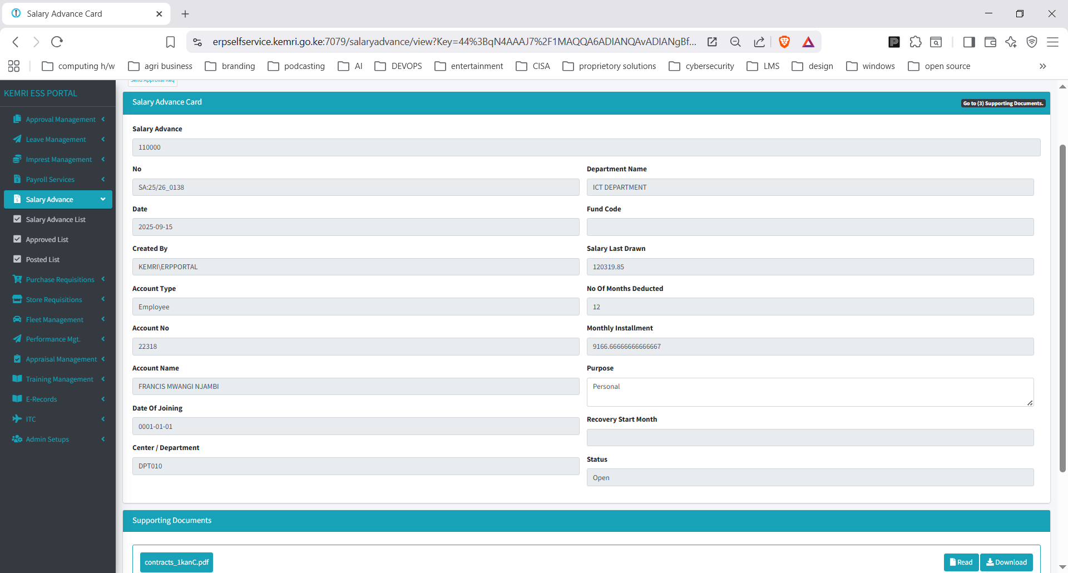Click the zoom magnifier icon in address bar
Viewport: 1068px width, 573px height.
point(735,42)
